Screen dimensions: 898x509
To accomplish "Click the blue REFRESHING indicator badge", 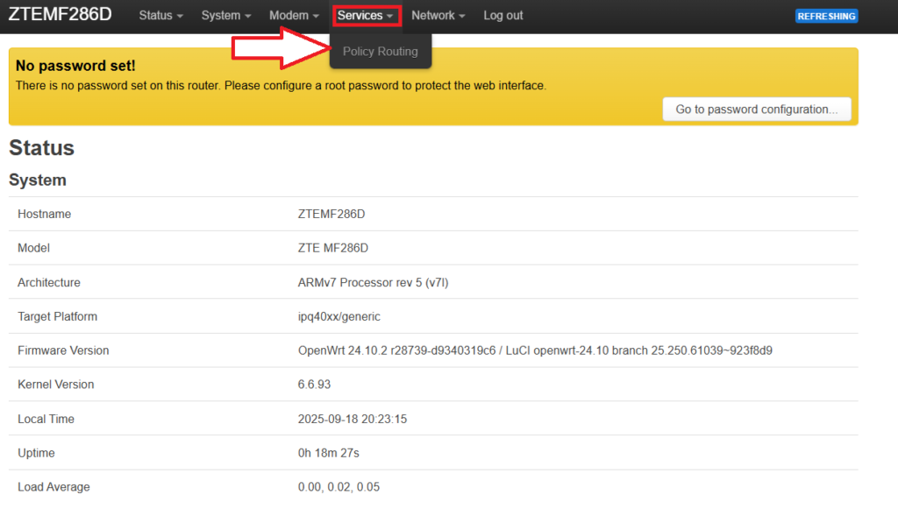I will point(826,16).
